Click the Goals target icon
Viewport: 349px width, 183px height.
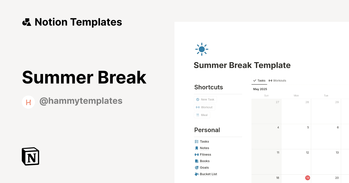click(196, 168)
